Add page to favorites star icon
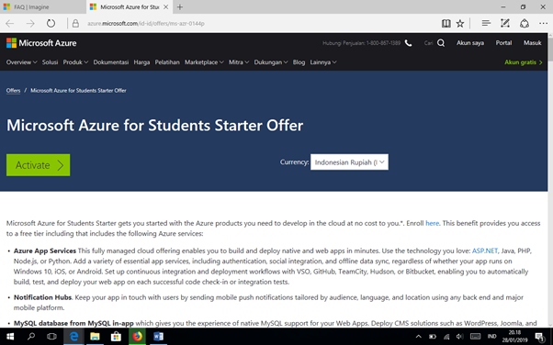Image resolution: width=553 pixels, height=345 pixels. [460, 24]
